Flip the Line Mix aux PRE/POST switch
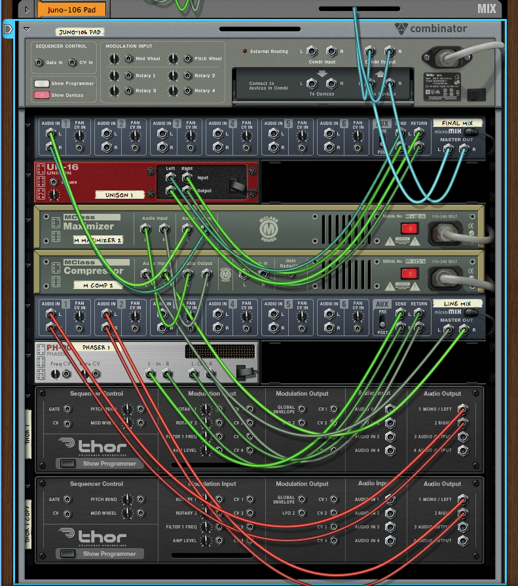This screenshot has width=518, height=586. coord(382,322)
